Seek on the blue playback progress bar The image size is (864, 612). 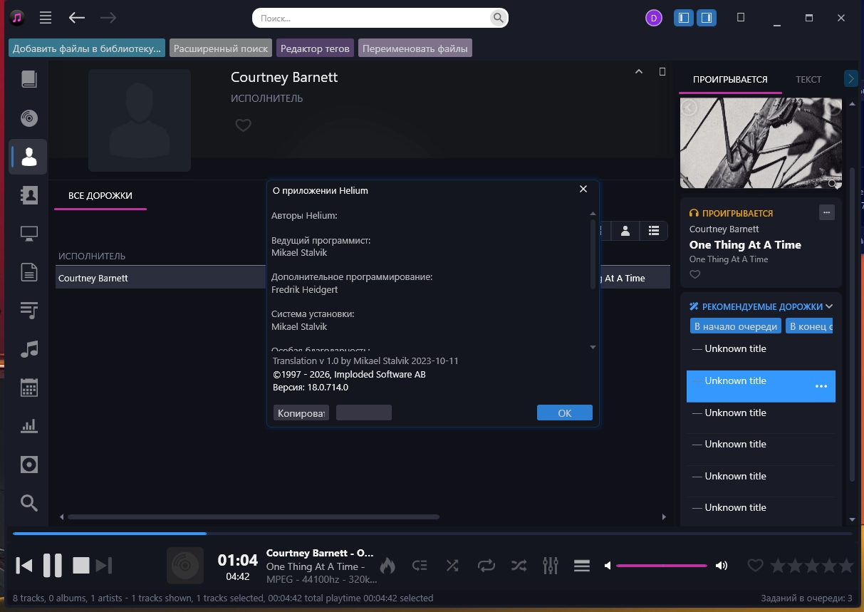[x=432, y=534]
